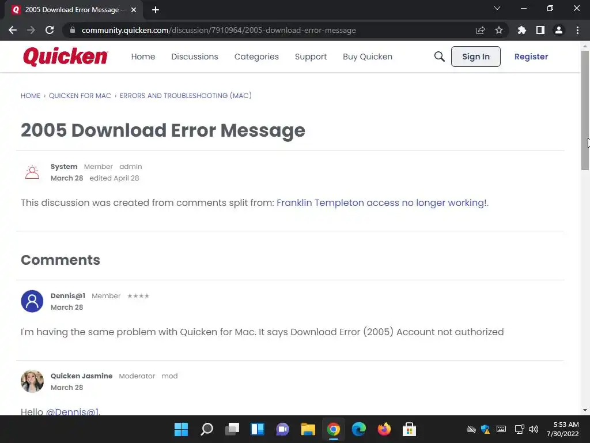Open a new tab with plus button
Viewport: 590px width, 443px height.
(156, 10)
